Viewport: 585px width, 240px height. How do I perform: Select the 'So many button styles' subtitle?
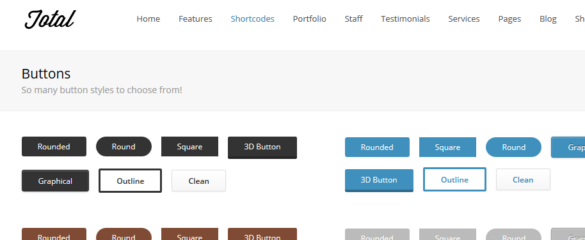102,90
